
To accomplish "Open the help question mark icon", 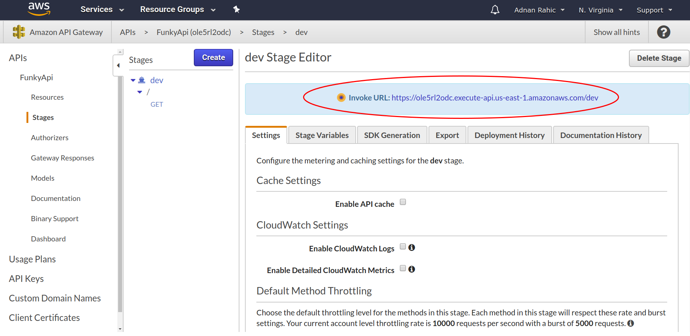I will tap(664, 32).
